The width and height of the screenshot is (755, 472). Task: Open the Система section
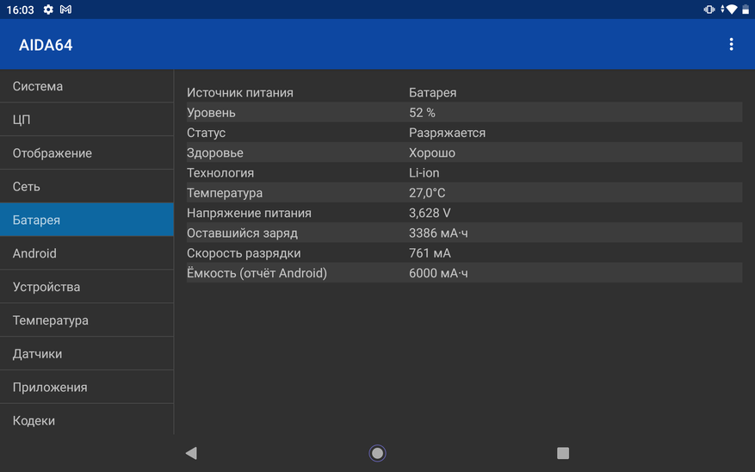(87, 86)
